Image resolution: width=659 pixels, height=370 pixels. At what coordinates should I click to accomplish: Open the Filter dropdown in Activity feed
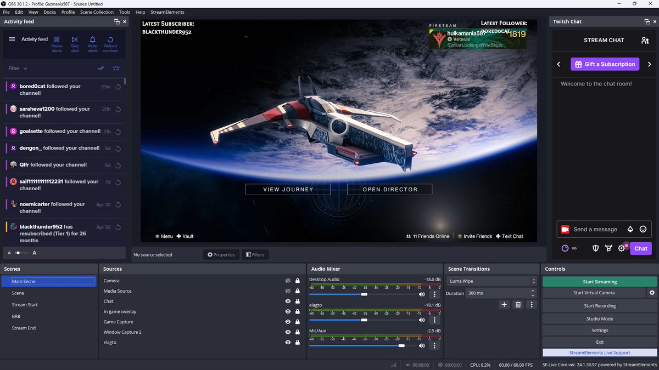[x=17, y=68]
